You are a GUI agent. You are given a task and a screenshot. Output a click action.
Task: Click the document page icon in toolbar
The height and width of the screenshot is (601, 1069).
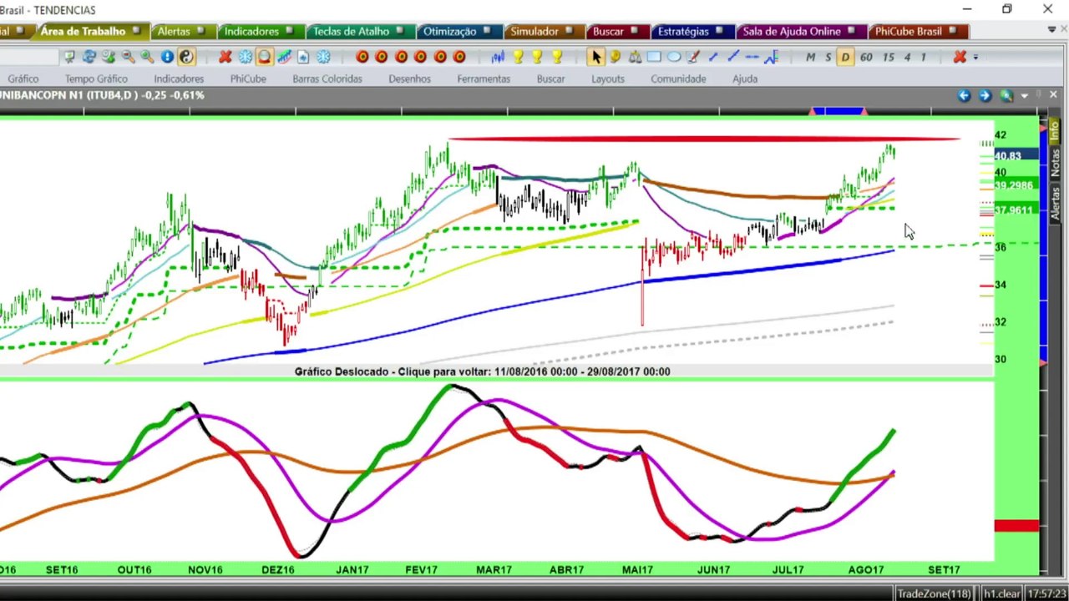[303, 57]
